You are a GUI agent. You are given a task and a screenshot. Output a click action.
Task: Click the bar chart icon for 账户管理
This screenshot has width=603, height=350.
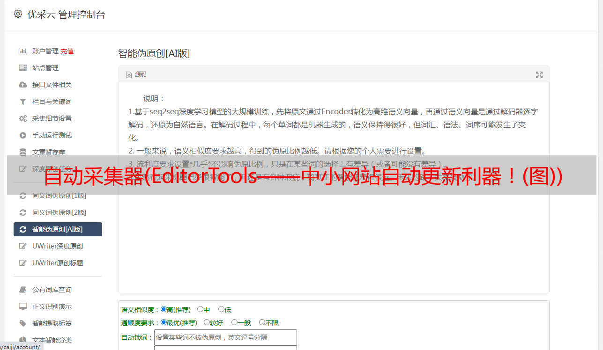(x=22, y=51)
